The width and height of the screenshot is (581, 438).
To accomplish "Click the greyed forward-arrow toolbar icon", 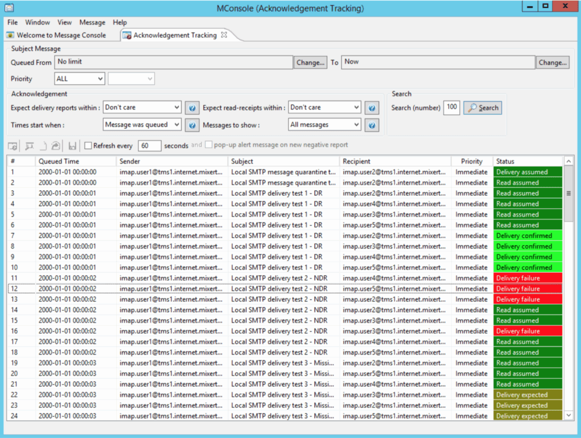I will tap(56, 146).
